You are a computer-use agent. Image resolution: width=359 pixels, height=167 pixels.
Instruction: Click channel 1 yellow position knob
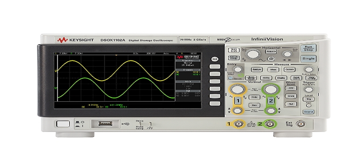click(238, 111)
